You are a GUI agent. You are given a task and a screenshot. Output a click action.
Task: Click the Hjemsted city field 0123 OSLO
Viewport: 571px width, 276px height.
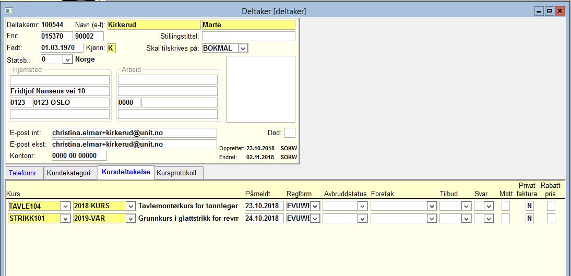coord(72,102)
